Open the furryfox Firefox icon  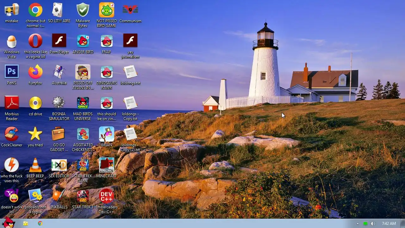(35, 72)
